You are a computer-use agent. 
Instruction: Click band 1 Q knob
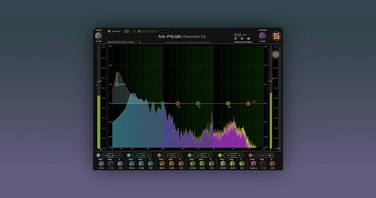[120, 164]
